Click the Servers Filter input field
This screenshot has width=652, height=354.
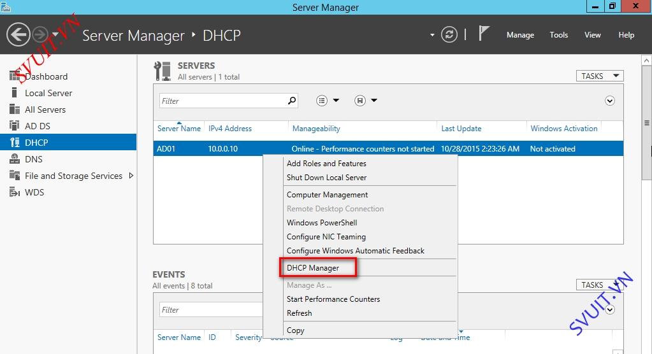pyautogui.click(x=222, y=101)
